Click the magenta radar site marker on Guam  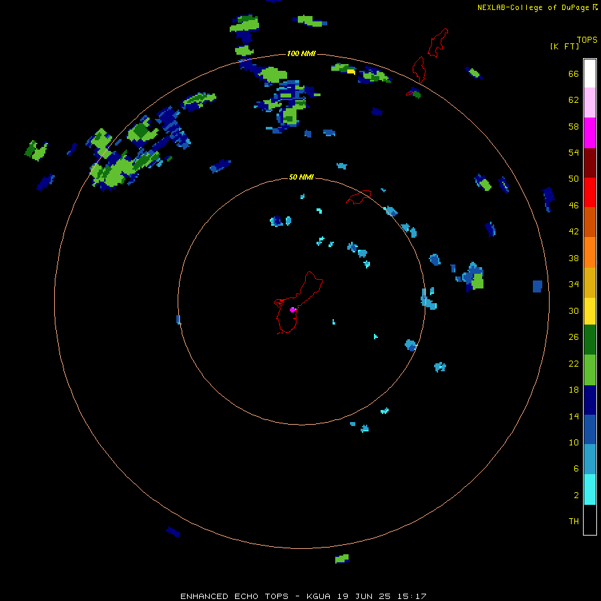pyautogui.click(x=292, y=310)
